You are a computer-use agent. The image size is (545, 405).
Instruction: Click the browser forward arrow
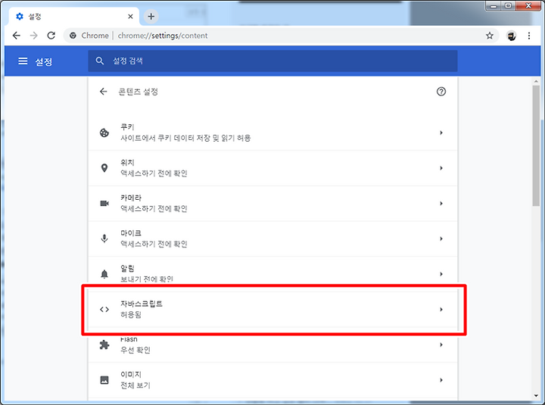tap(34, 36)
